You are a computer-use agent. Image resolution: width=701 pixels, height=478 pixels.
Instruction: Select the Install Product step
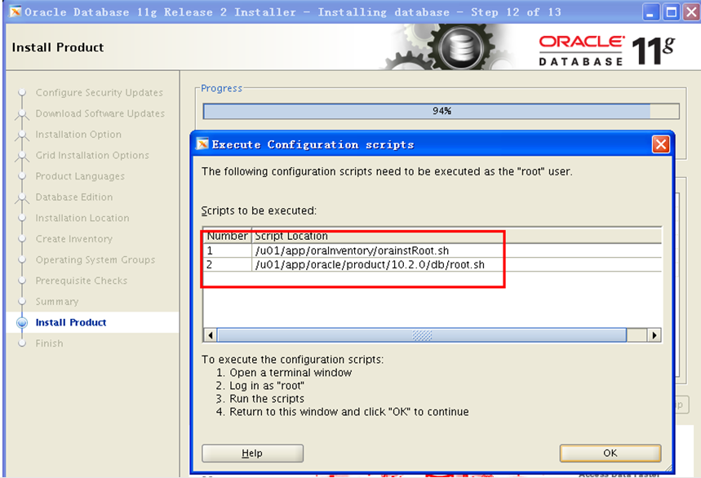click(x=71, y=322)
